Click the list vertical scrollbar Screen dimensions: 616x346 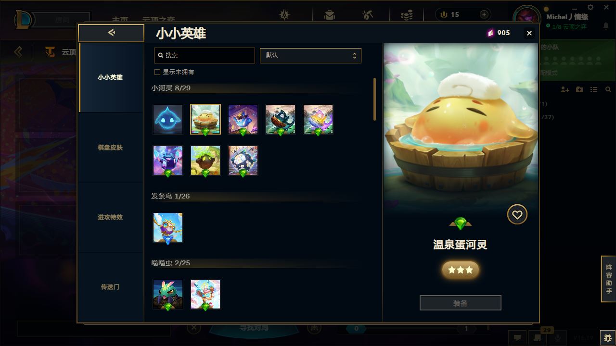[x=374, y=99]
